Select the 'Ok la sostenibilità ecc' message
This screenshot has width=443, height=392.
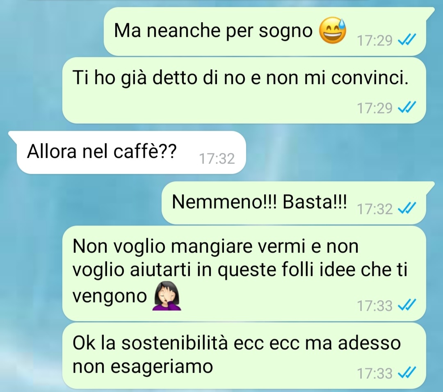244,356
